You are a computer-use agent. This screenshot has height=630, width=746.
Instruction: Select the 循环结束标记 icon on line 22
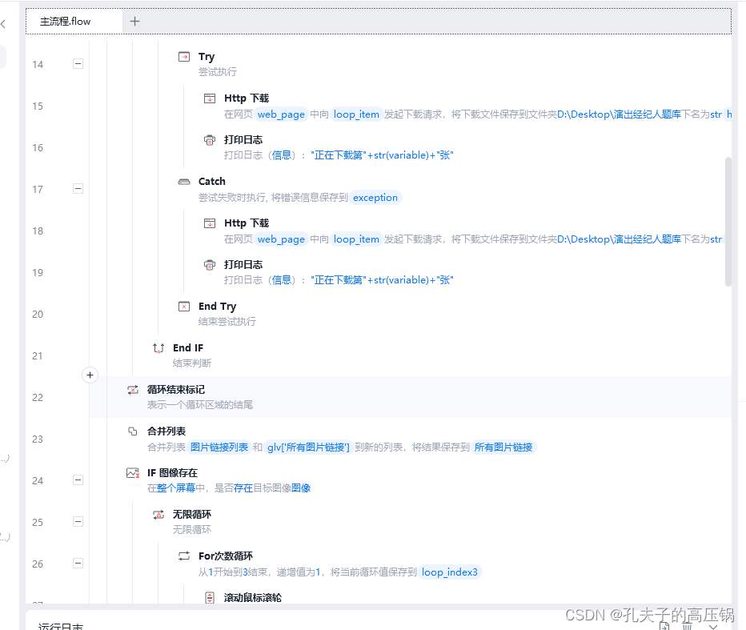tap(133, 390)
